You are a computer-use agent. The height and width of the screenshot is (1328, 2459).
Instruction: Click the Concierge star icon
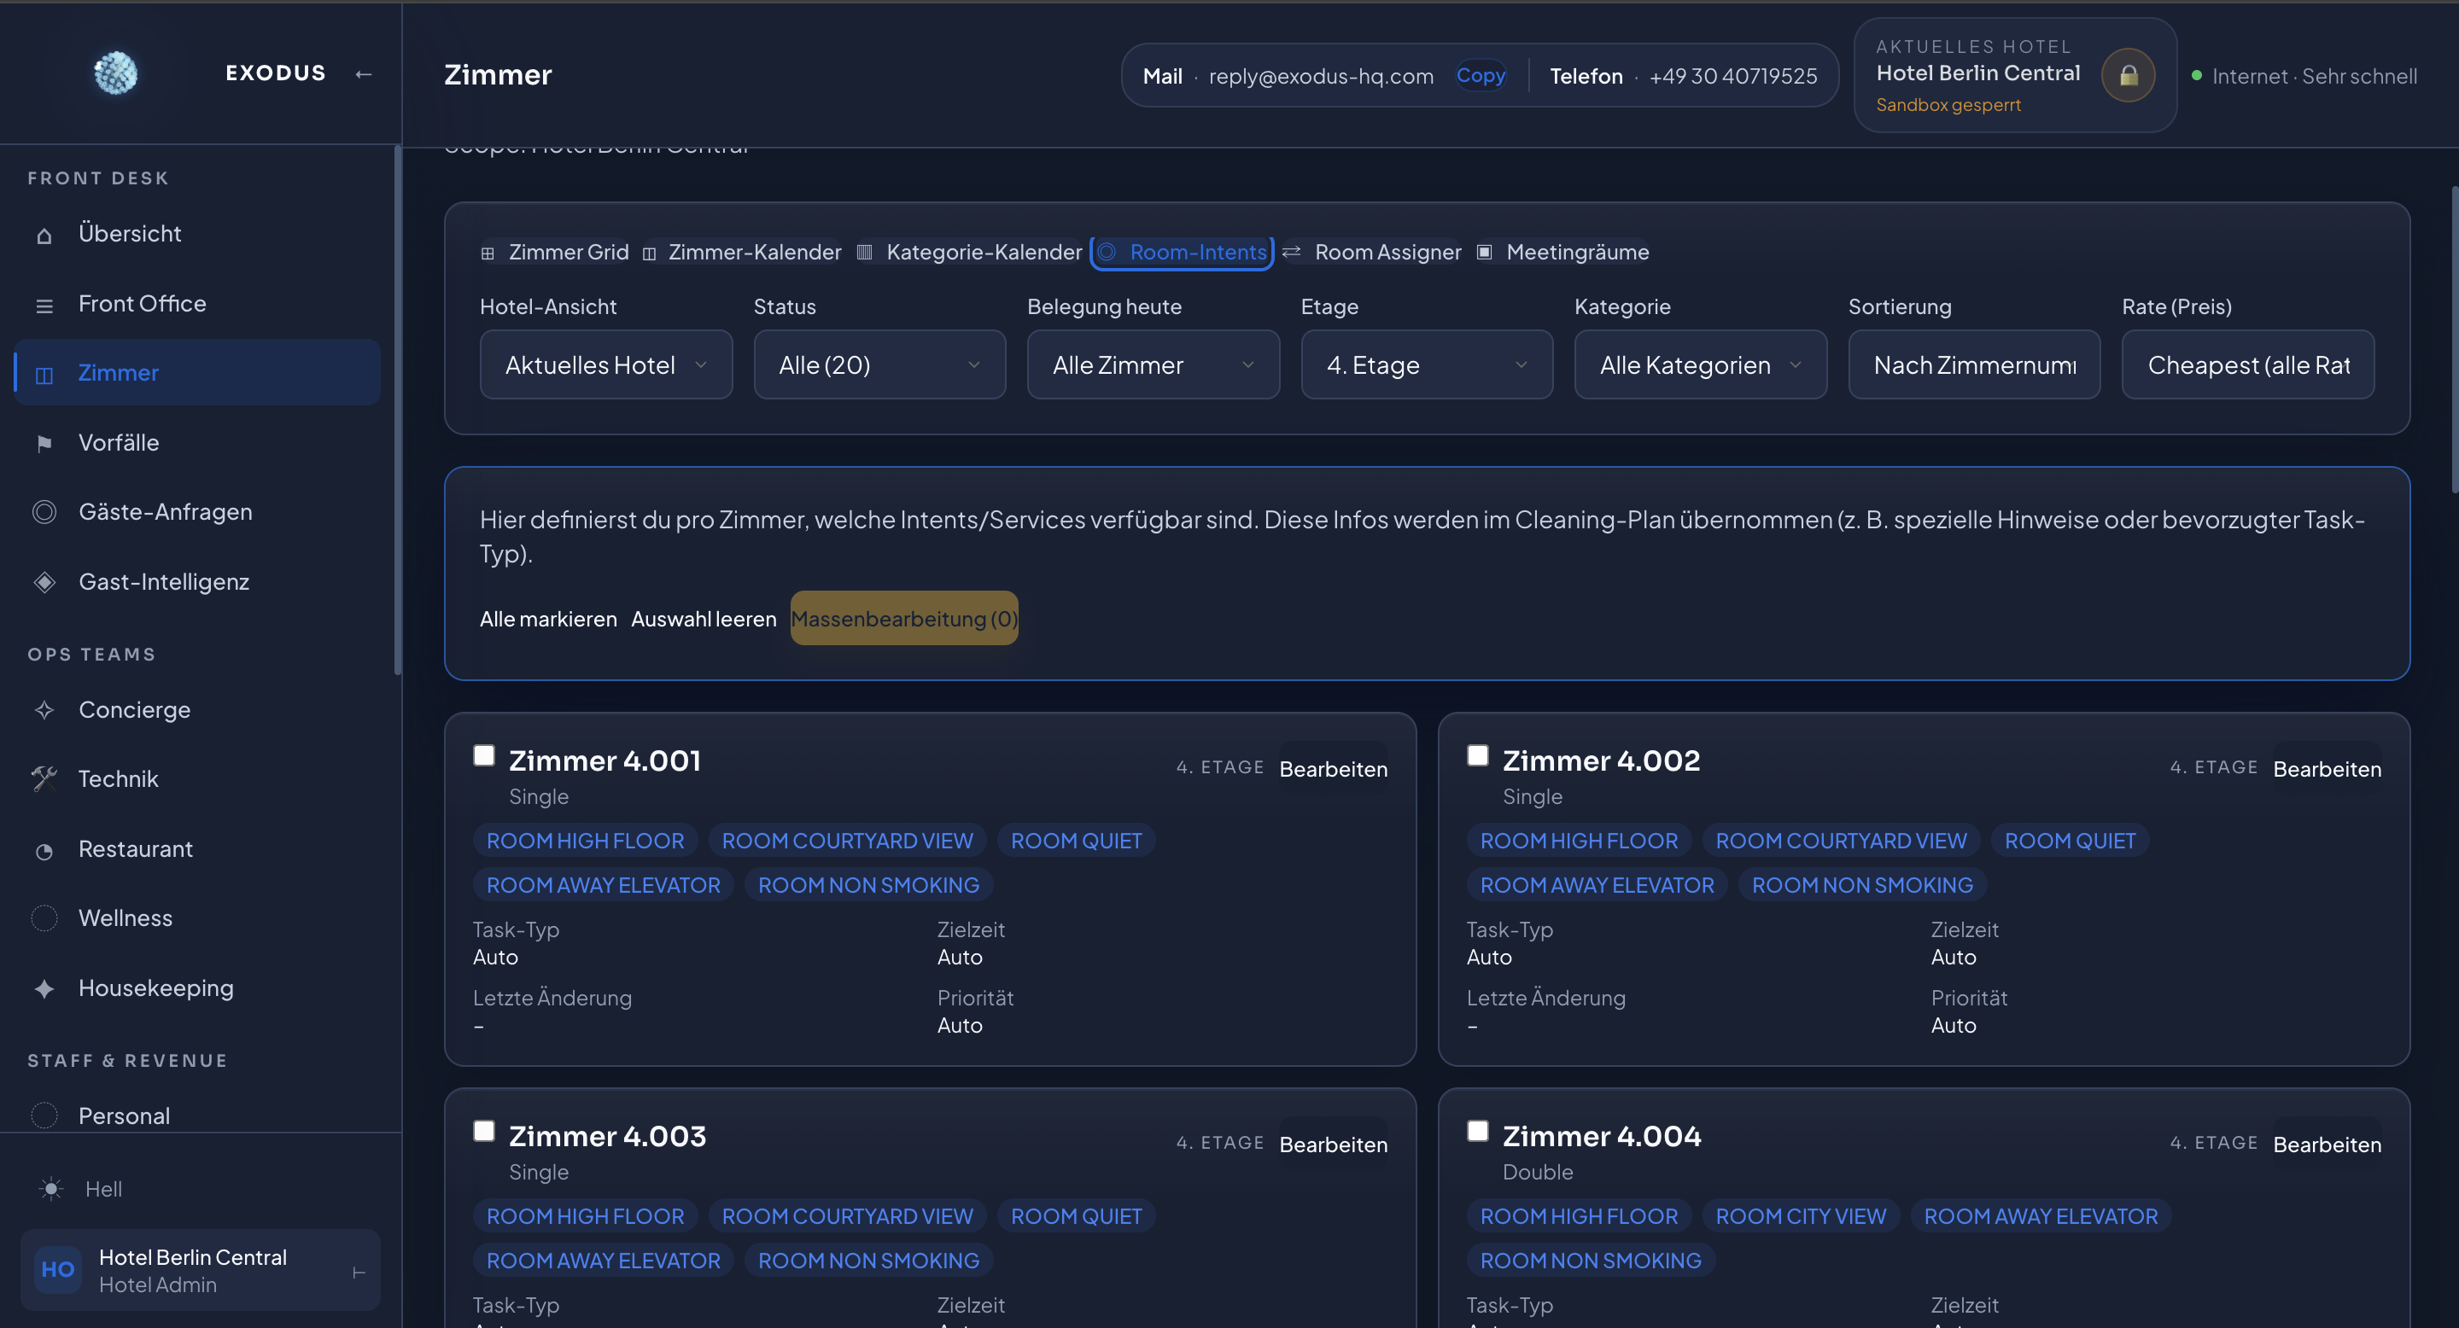point(44,710)
